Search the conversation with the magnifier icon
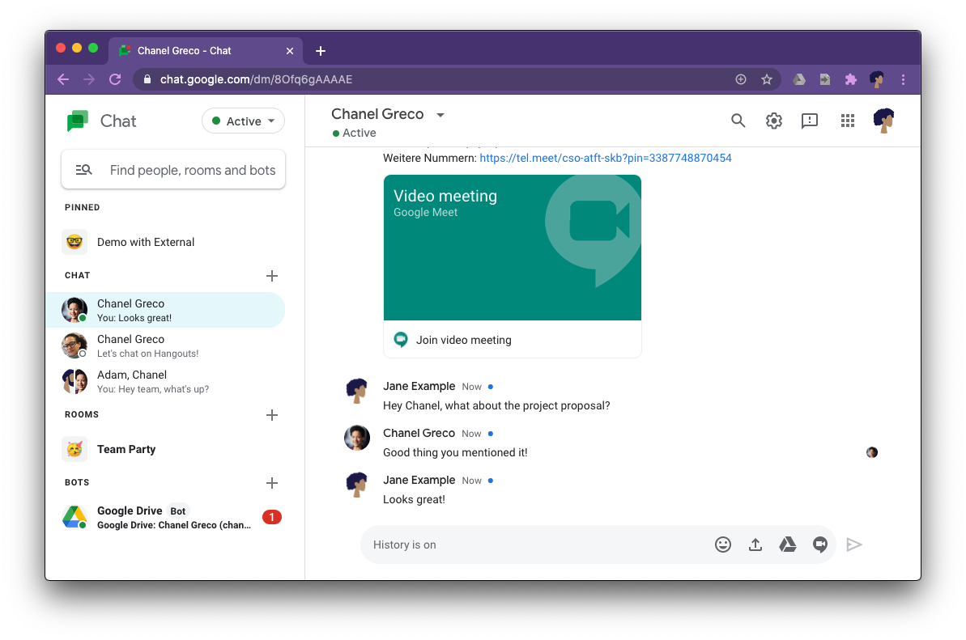 point(738,120)
